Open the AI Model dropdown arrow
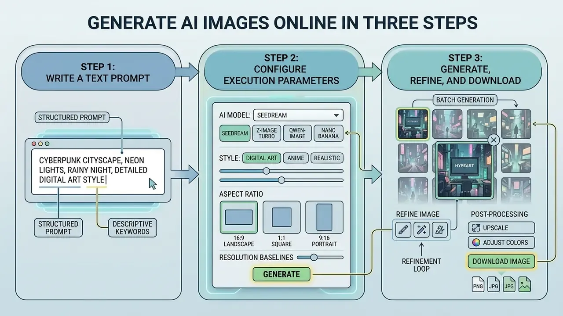The image size is (563, 316). click(336, 115)
